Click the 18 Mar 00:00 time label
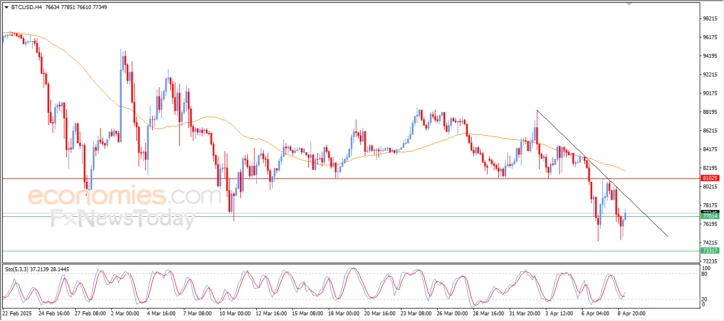 coord(343,313)
